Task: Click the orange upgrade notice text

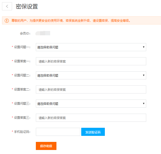Action: (x=71, y=21)
